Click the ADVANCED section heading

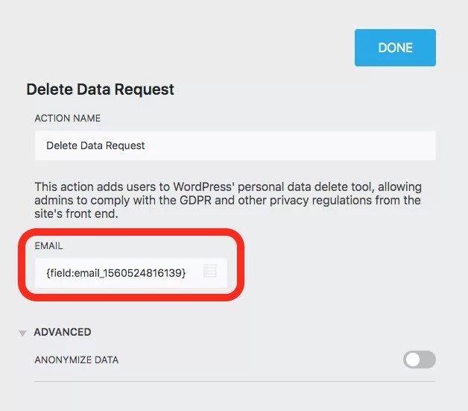(x=63, y=332)
